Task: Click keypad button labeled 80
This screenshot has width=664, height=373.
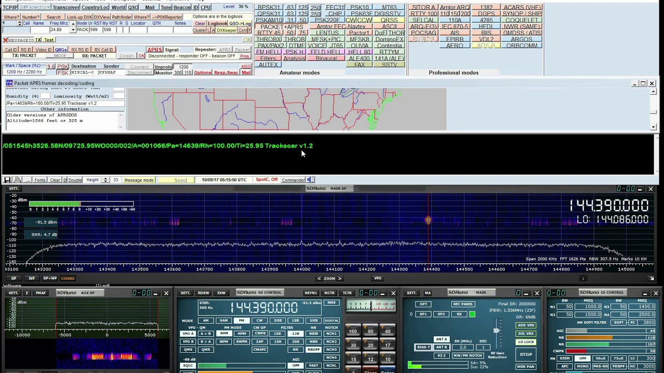Action: tap(370, 331)
